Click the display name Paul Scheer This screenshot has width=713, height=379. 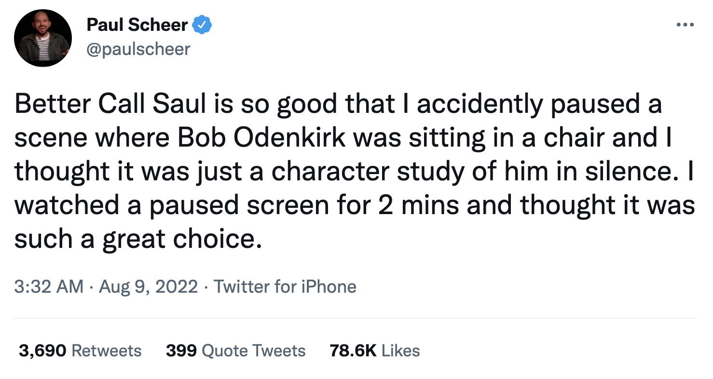point(137,25)
